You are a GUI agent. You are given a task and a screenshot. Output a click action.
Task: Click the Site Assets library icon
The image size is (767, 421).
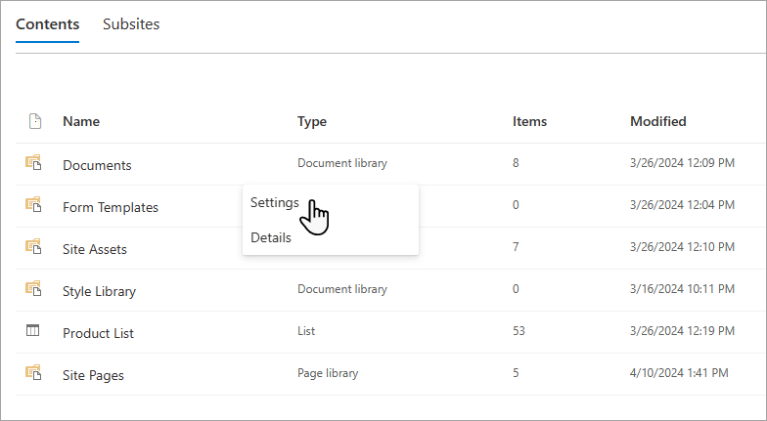(x=33, y=246)
